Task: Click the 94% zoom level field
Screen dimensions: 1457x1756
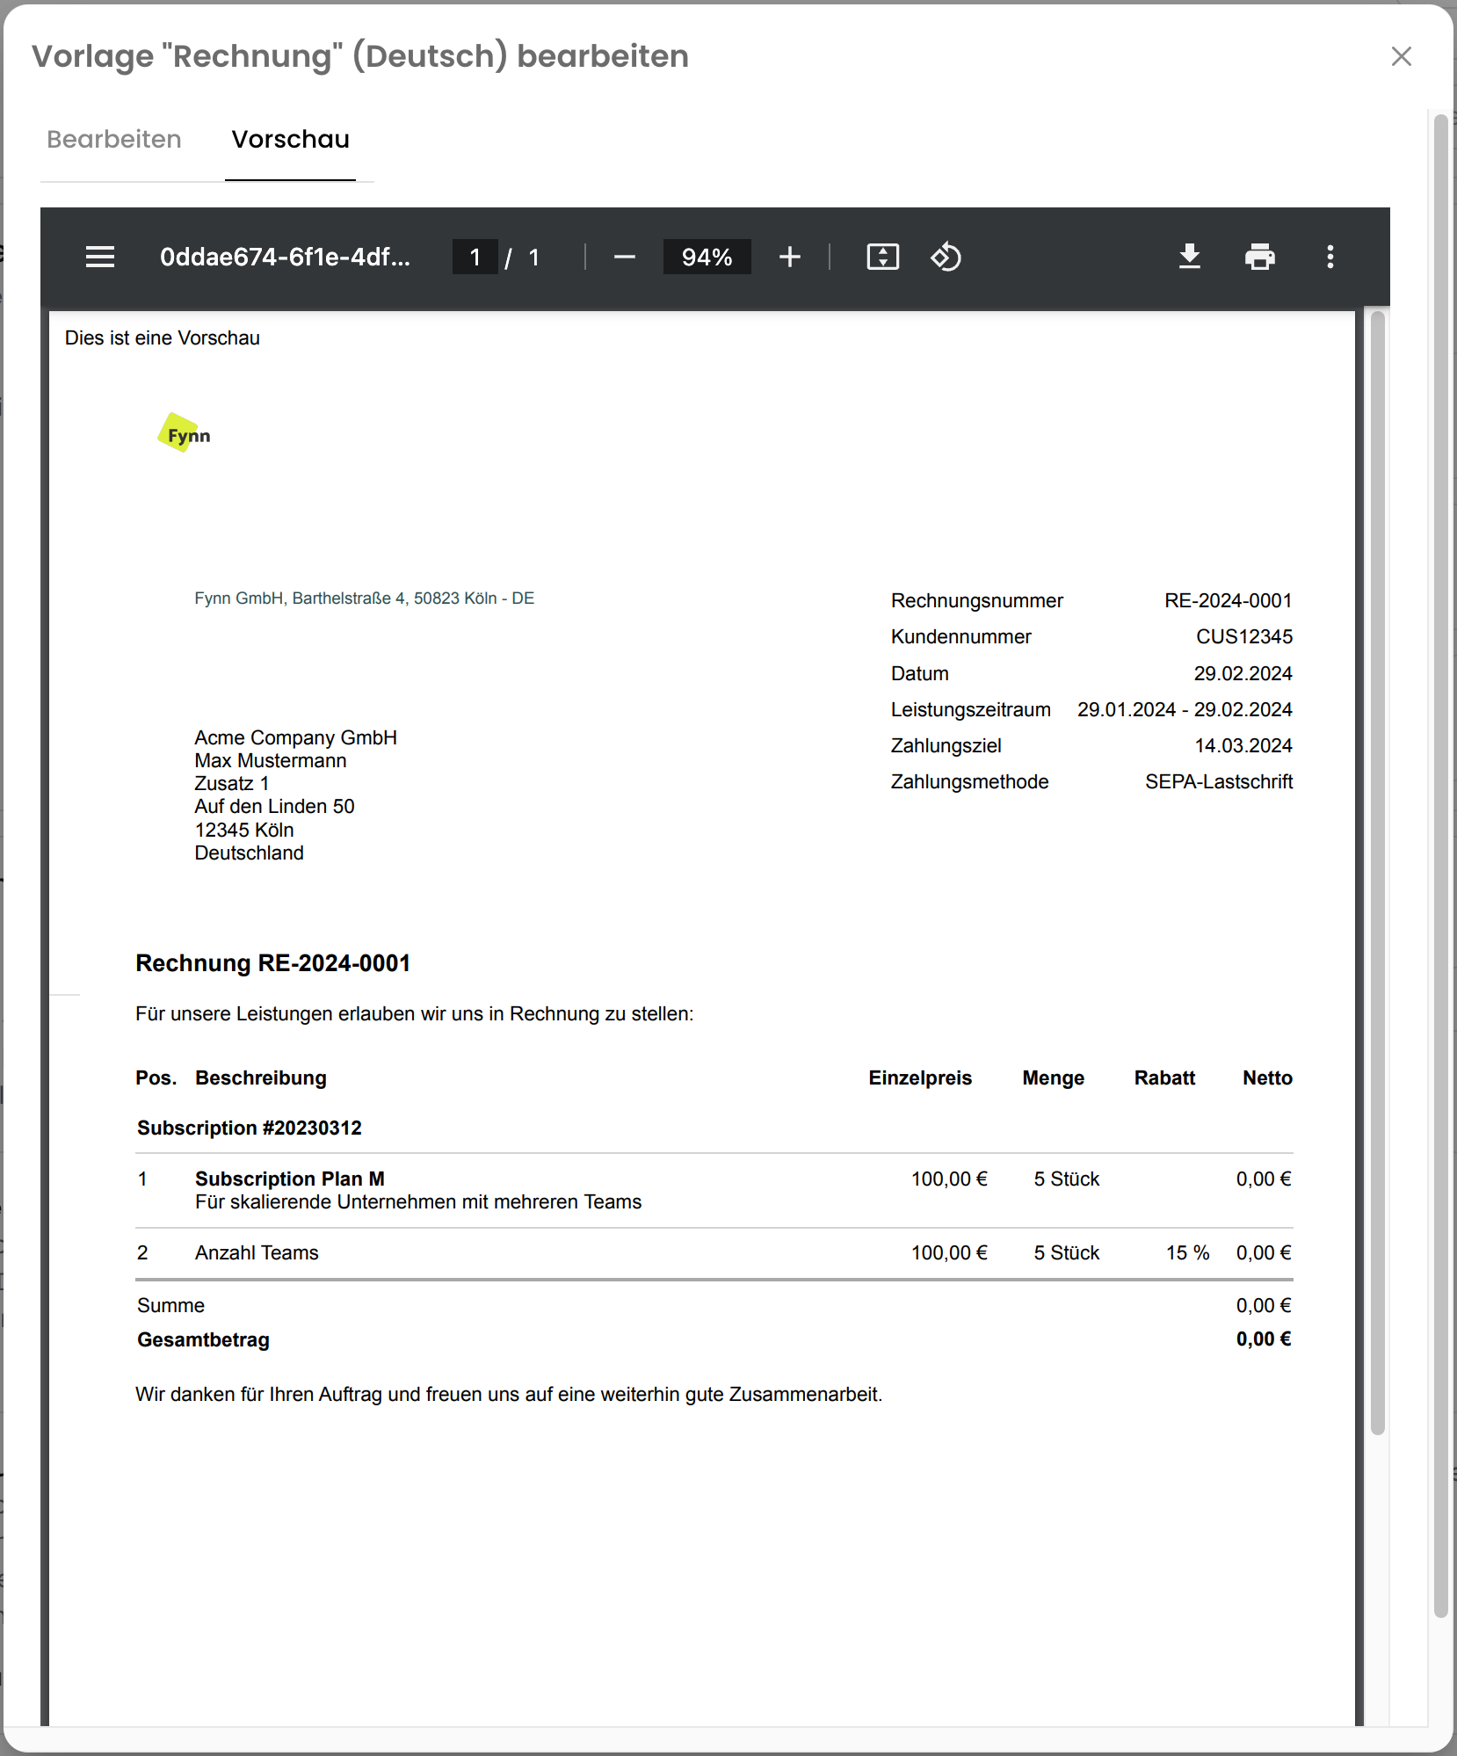Action: pyautogui.click(x=707, y=257)
